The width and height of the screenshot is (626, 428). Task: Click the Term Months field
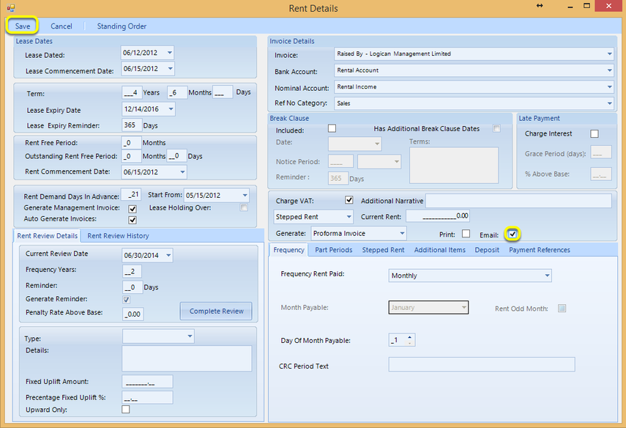177,93
